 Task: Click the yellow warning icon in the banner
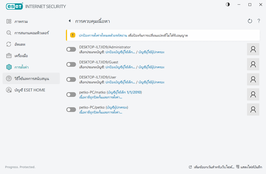73,35
